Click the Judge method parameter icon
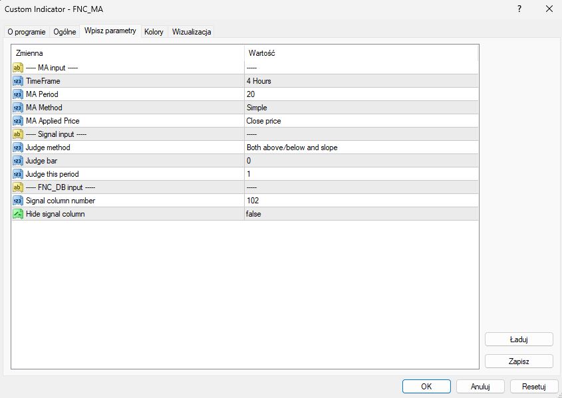Screen dimensions: 562x398 coord(18,148)
